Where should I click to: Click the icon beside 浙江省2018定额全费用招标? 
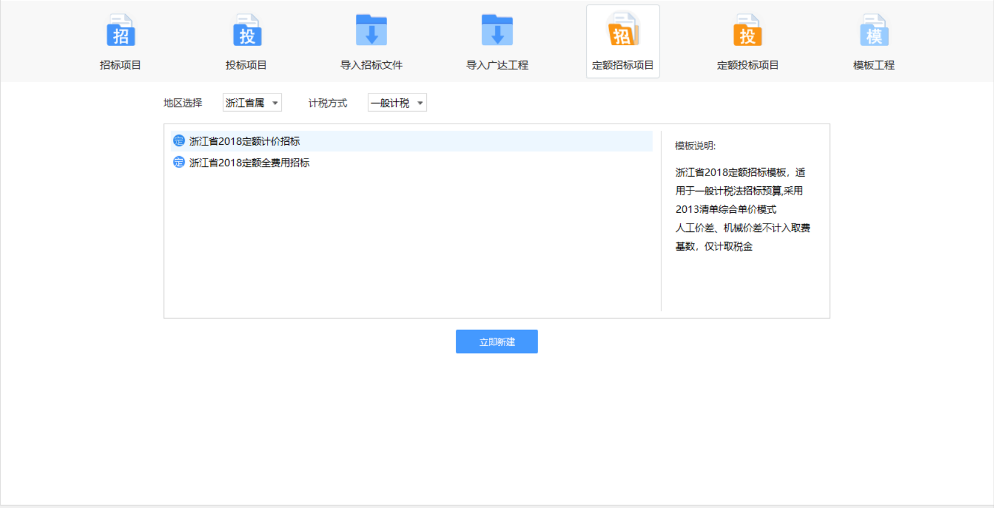click(x=179, y=162)
